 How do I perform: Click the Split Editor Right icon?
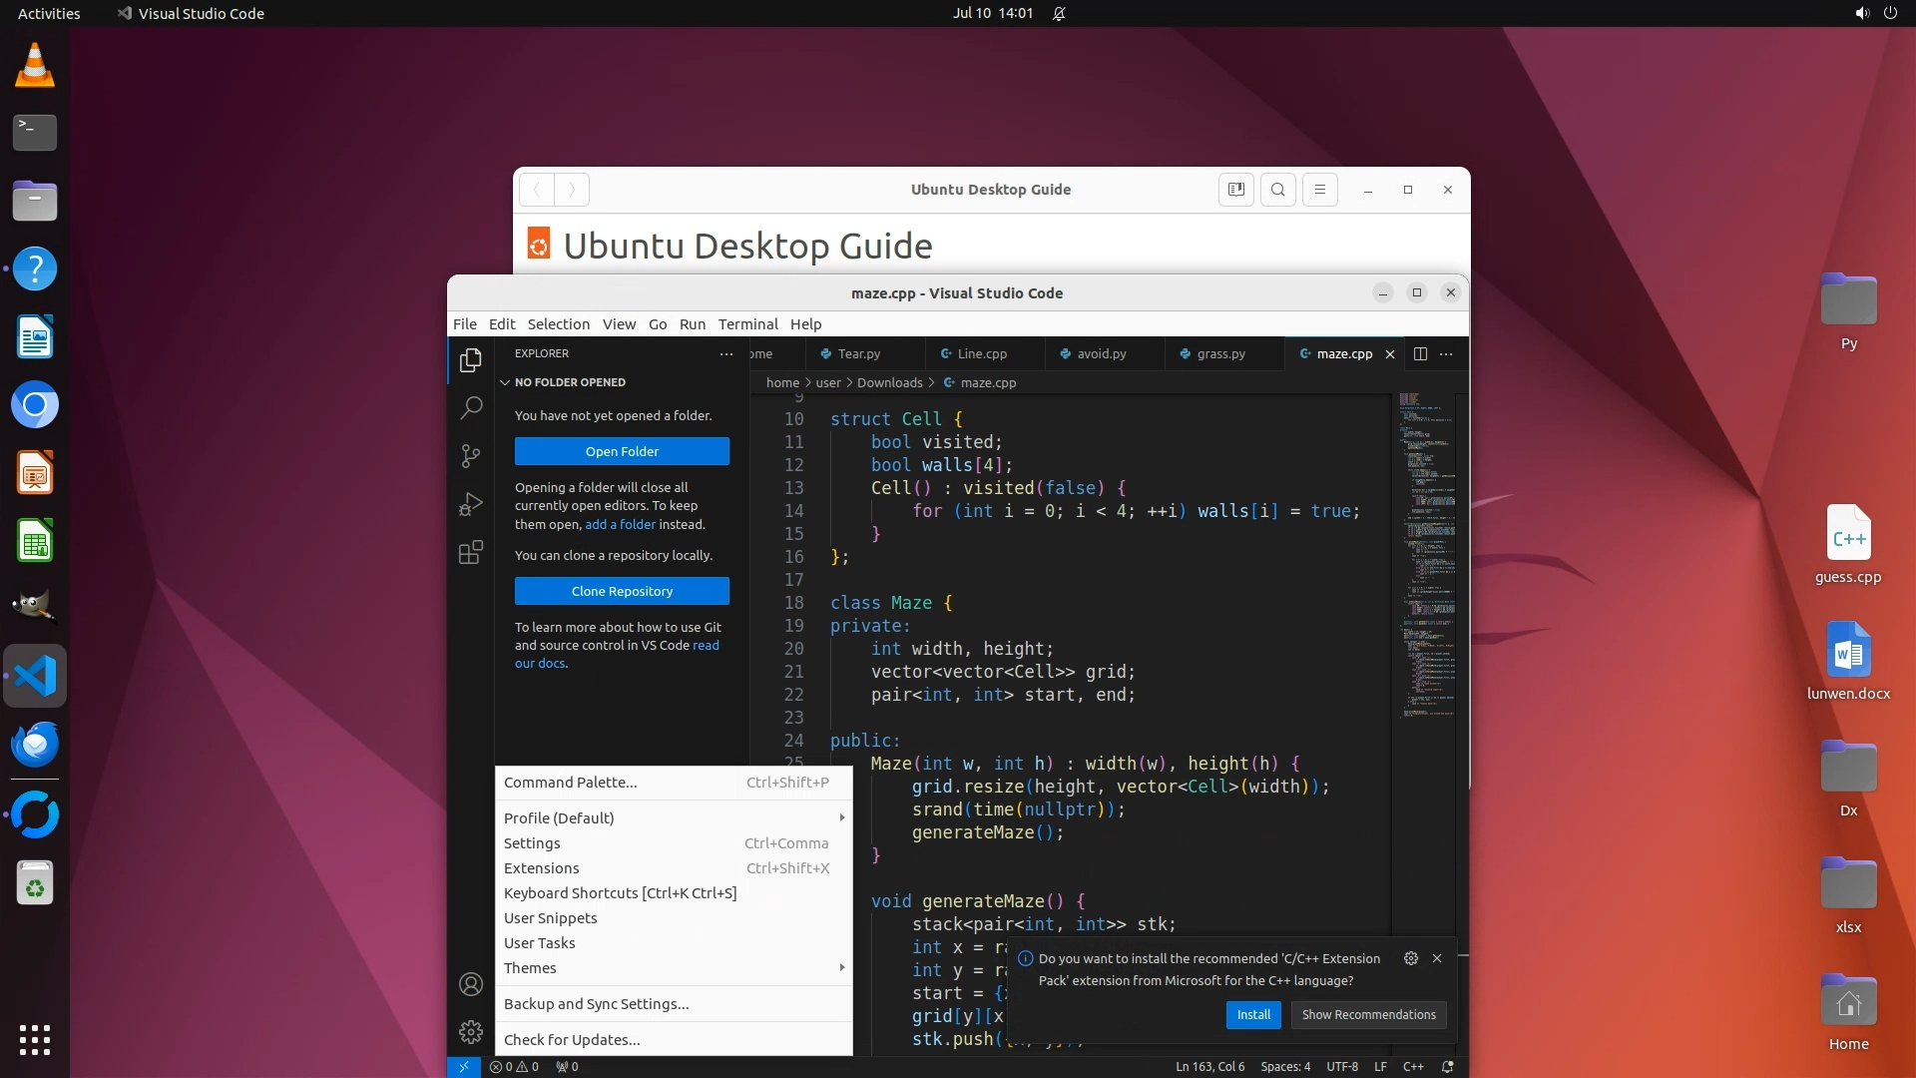[x=1420, y=353]
